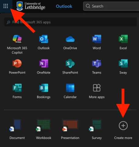Open the OneNote app

point(44,67)
